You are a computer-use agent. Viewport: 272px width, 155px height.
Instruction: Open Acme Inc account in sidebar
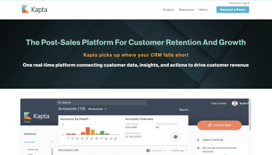pos(33,149)
